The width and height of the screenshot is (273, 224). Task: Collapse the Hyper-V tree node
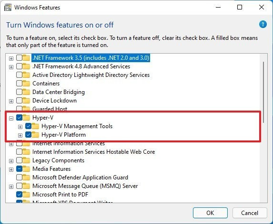coord(11,119)
